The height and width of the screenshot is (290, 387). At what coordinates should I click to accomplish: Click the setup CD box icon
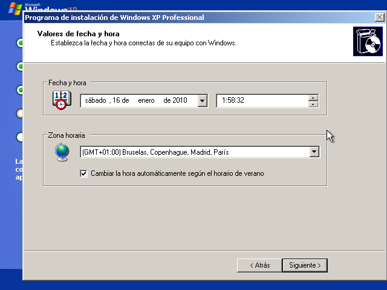point(368,42)
